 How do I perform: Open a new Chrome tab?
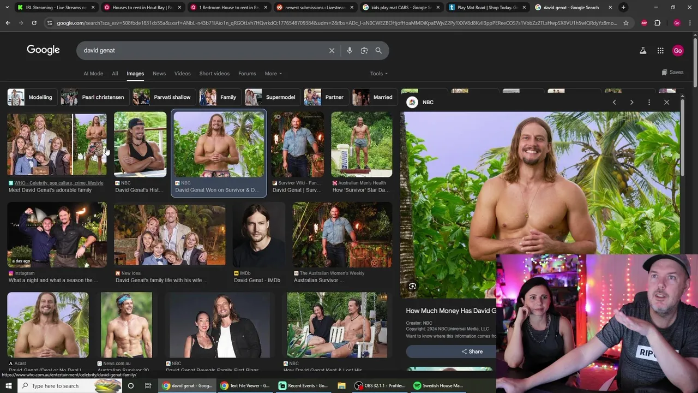623,8
